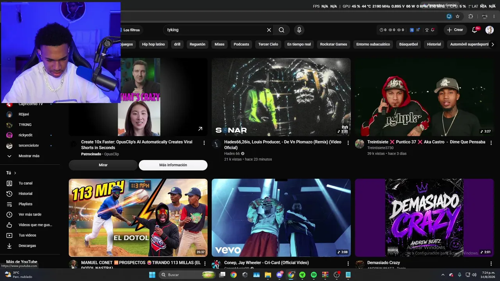
Task: Click the Crear button
Action: click(455, 30)
